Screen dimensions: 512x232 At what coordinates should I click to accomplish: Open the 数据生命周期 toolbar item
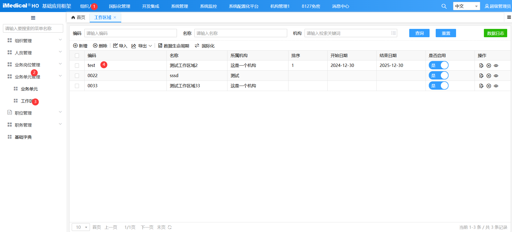tap(173, 46)
